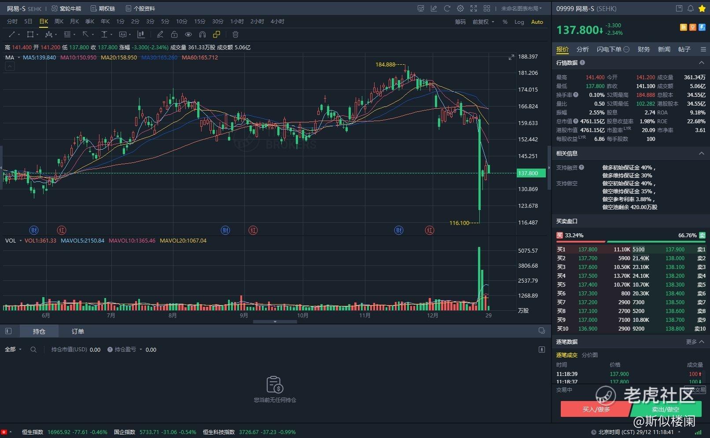Open the 未命名图表布局 layout dropdown
Image resolution: width=710 pixels, height=438 pixels.
pyautogui.click(x=522, y=8)
